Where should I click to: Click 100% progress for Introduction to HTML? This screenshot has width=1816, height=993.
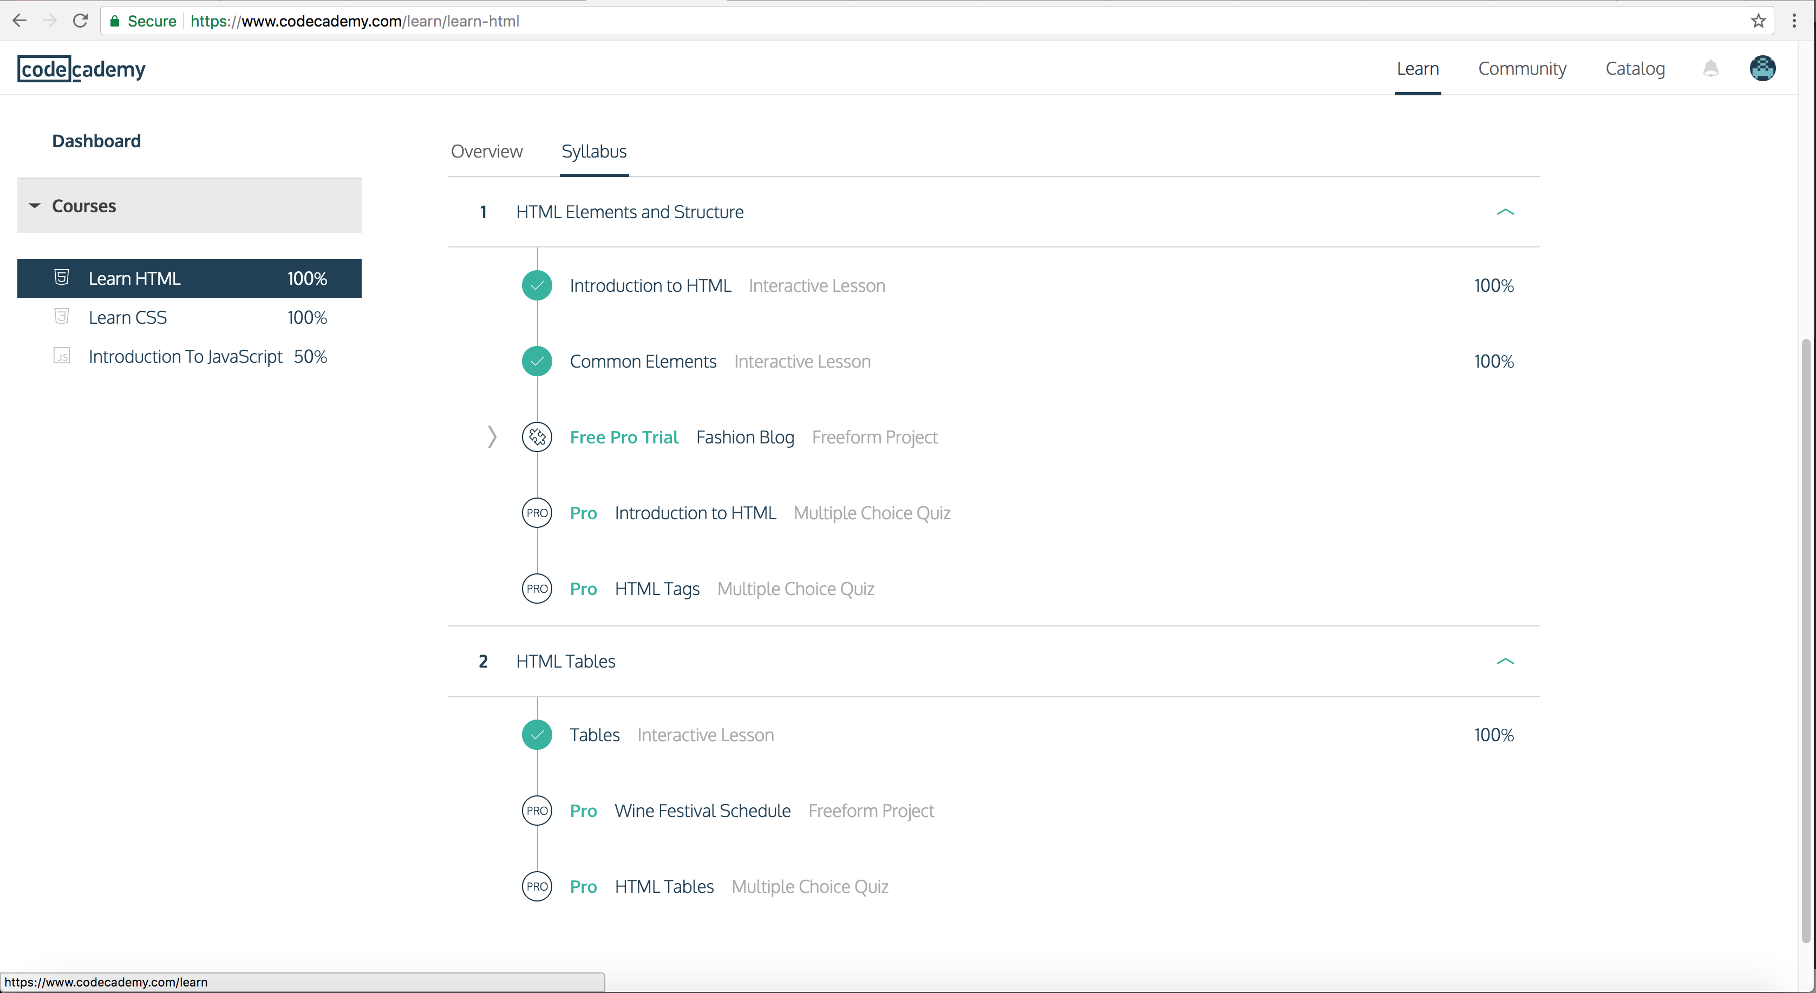[1493, 285]
